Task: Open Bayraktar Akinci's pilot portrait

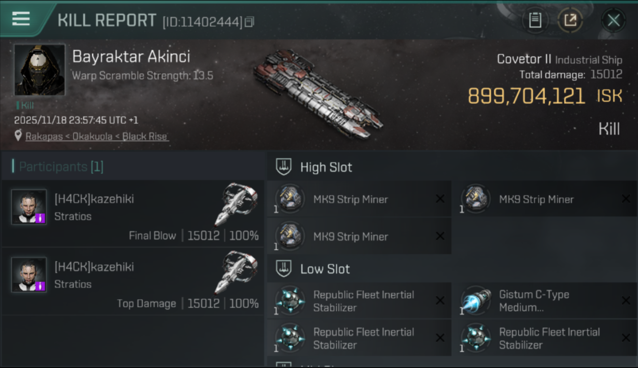Action: 39,69
